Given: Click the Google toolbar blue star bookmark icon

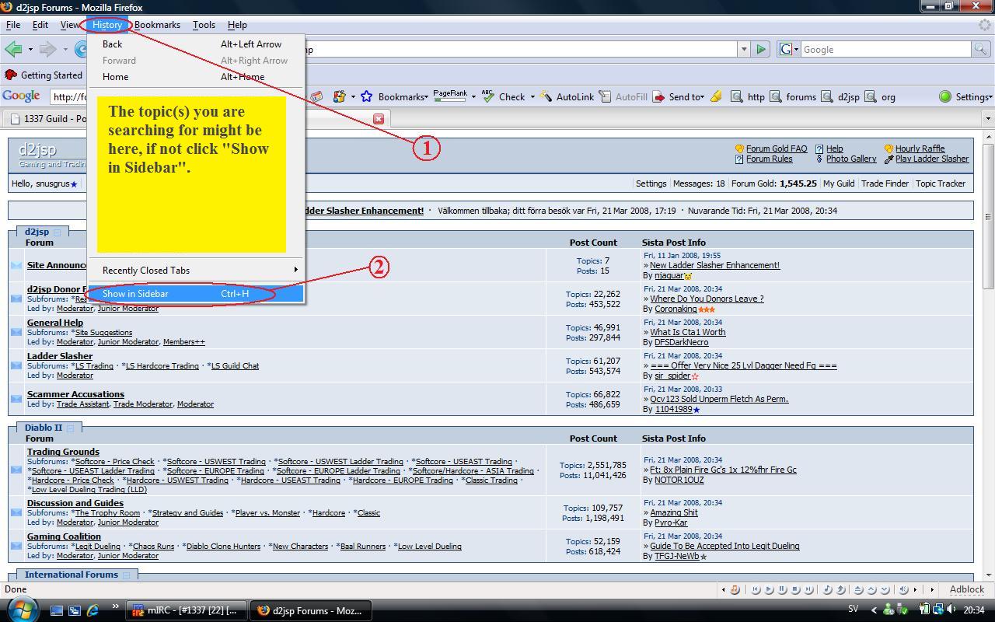Looking at the screenshot, I should 365,96.
